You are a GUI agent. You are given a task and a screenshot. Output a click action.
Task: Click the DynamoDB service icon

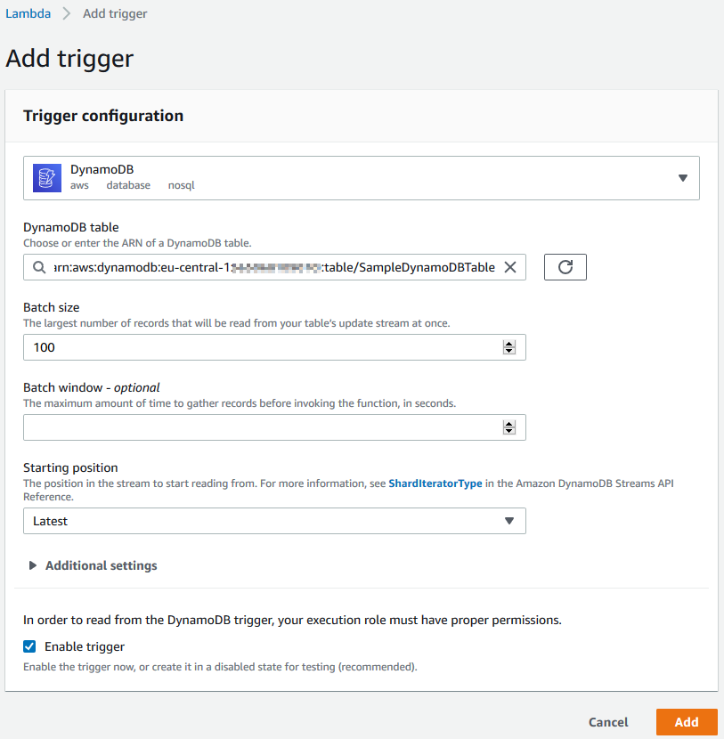pyautogui.click(x=46, y=178)
